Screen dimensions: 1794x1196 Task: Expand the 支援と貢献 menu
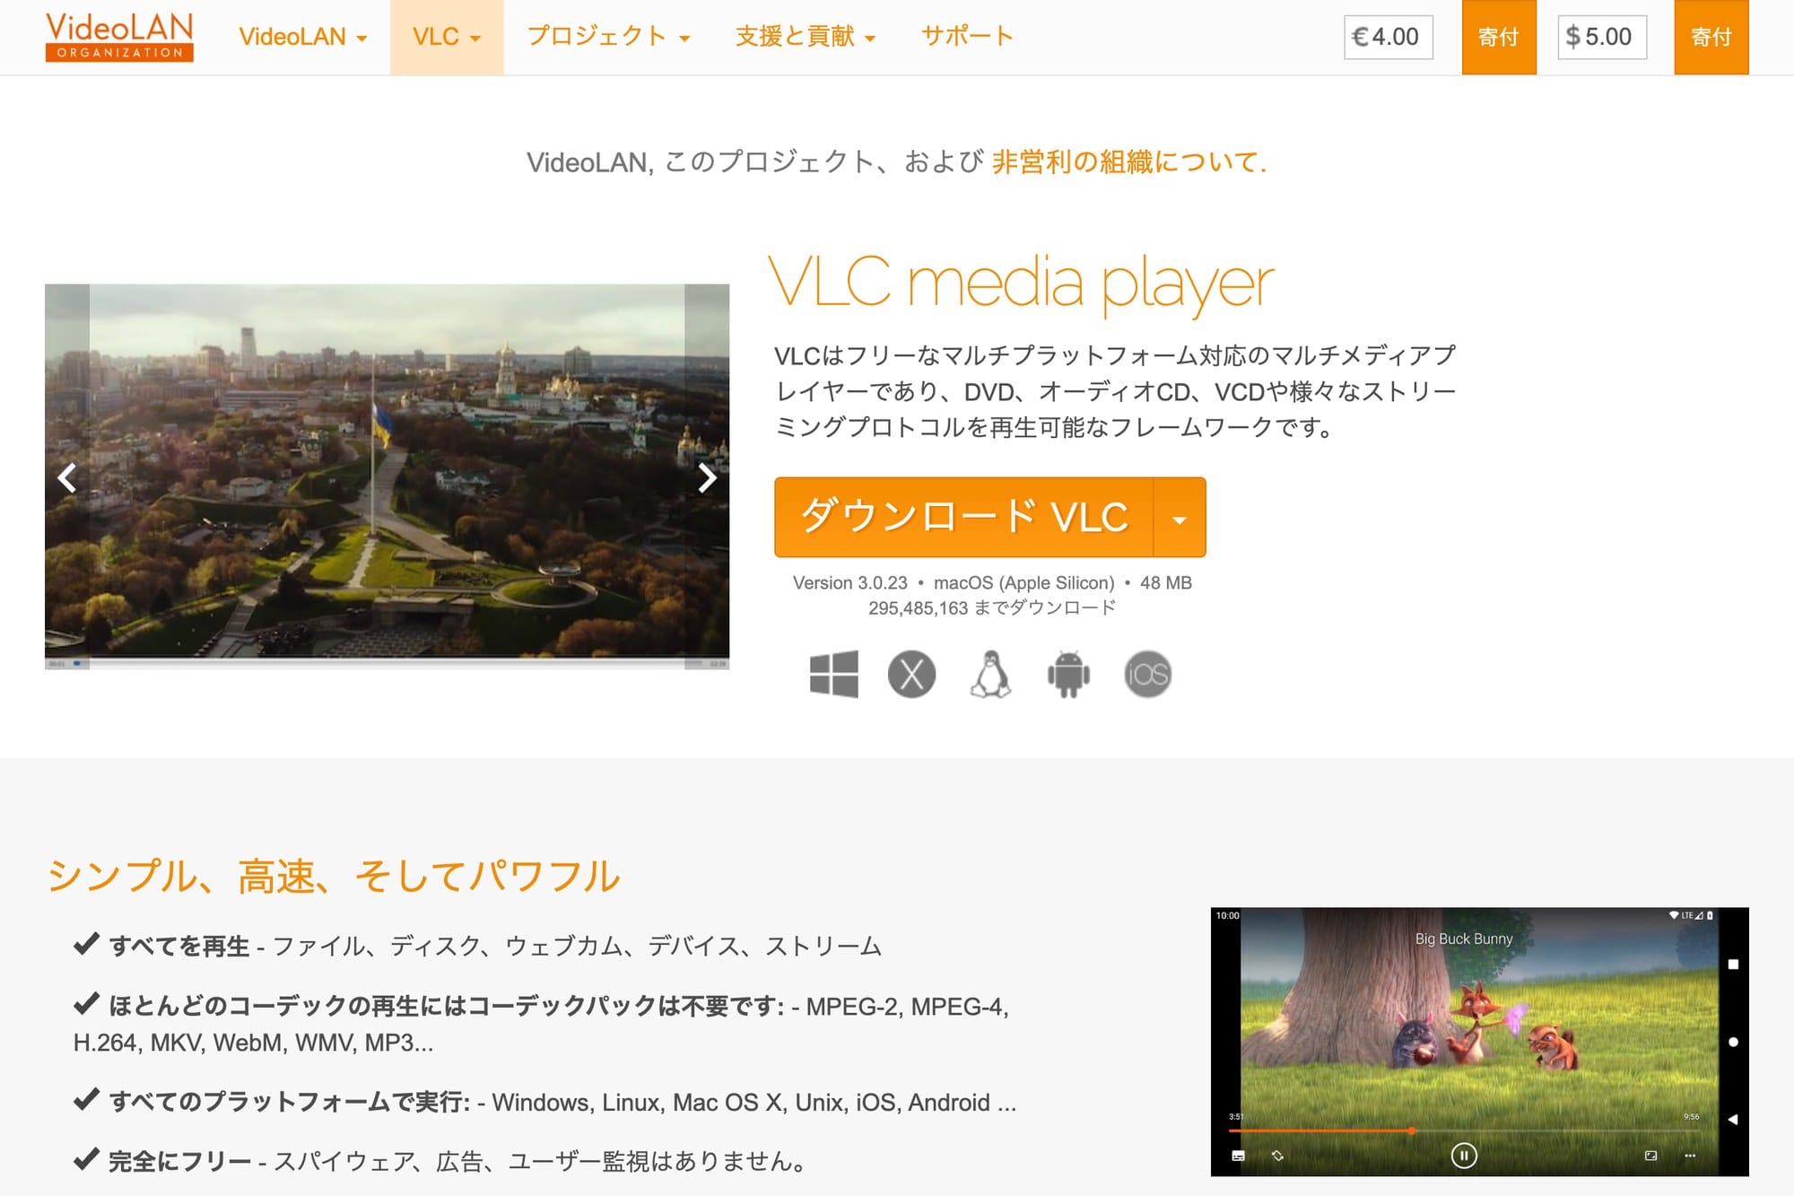pyautogui.click(x=806, y=37)
